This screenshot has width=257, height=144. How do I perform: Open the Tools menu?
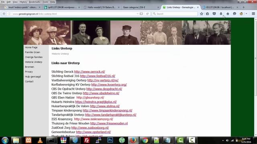tap(45, 2)
